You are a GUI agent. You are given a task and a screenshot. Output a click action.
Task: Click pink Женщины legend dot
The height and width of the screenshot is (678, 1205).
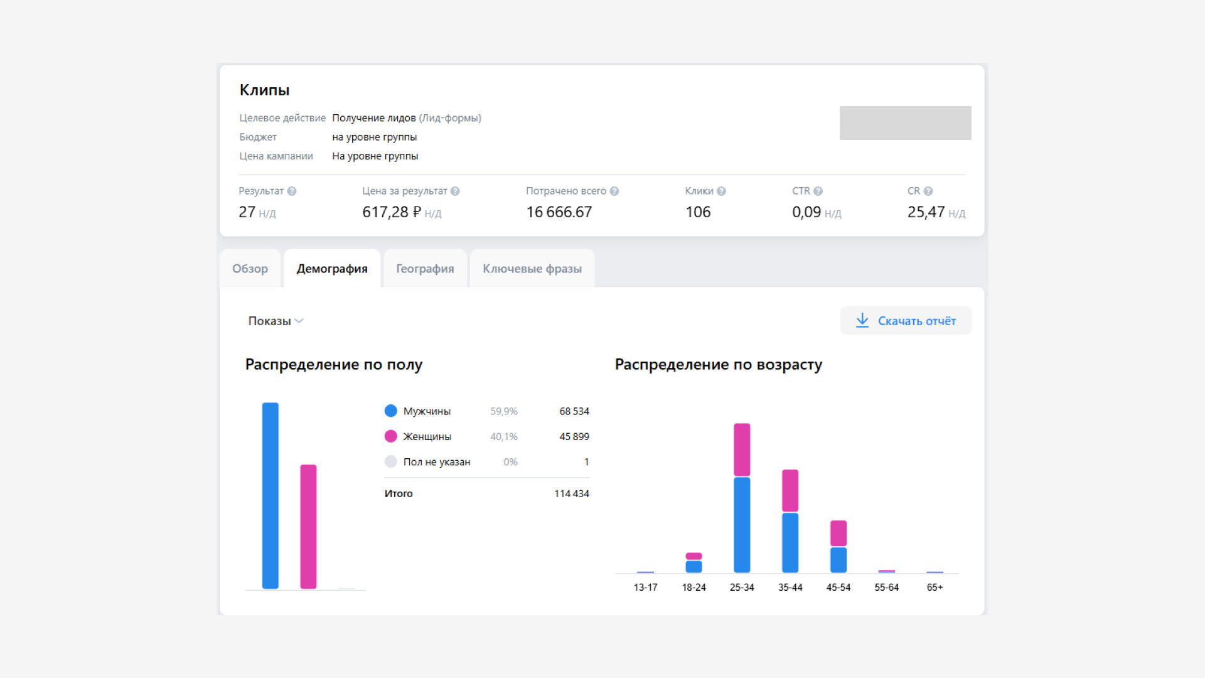pyautogui.click(x=390, y=436)
